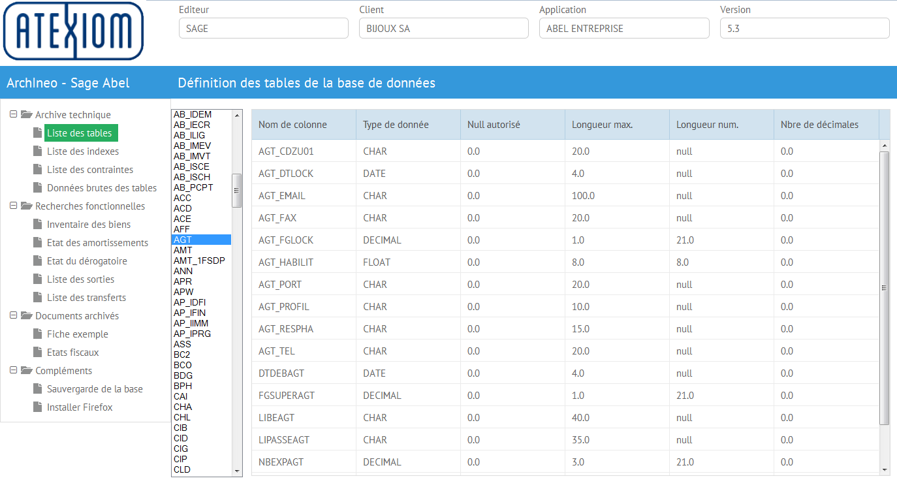Open Fiche exemple document

coord(78,334)
